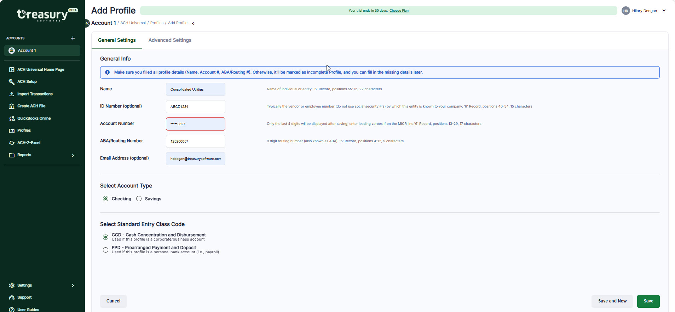The image size is (675, 312).
Task: Expand the Reports submenu chevron
Action: tap(73, 155)
